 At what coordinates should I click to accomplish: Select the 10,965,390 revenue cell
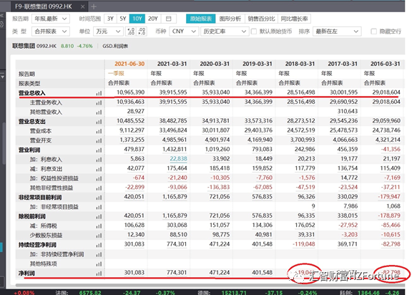(131, 92)
